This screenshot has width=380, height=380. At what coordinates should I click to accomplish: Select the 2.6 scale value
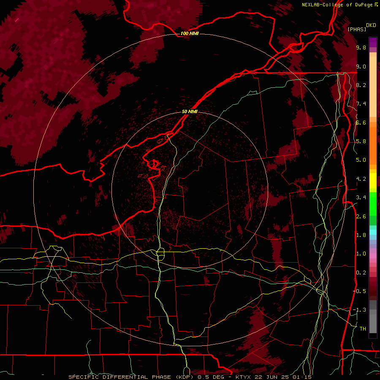[x=361, y=216]
